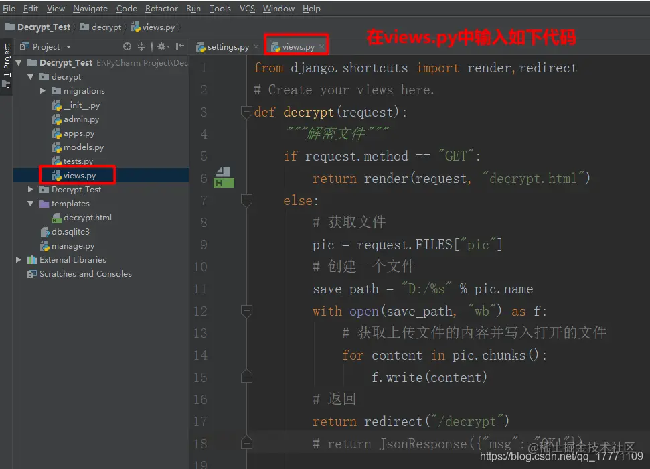Select the migrations folder row
This screenshot has width=650, height=469.
(x=101, y=91)
